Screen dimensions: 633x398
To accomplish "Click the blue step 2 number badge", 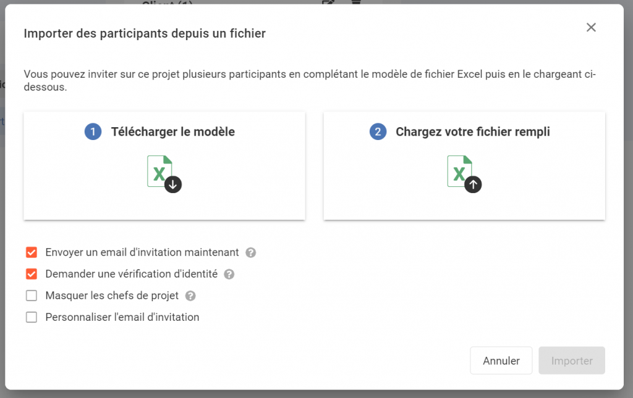I will click(x=378, y=132).
